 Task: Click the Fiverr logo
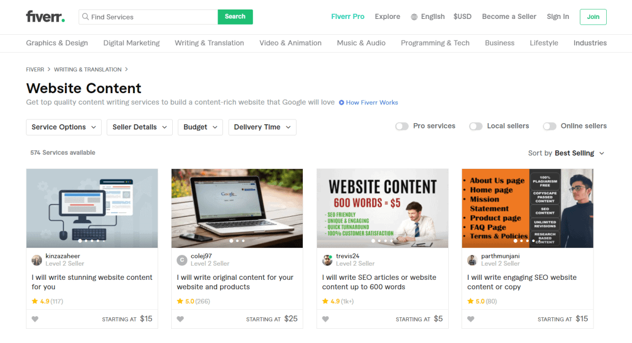pyautogui.click(x=45, y=16)
